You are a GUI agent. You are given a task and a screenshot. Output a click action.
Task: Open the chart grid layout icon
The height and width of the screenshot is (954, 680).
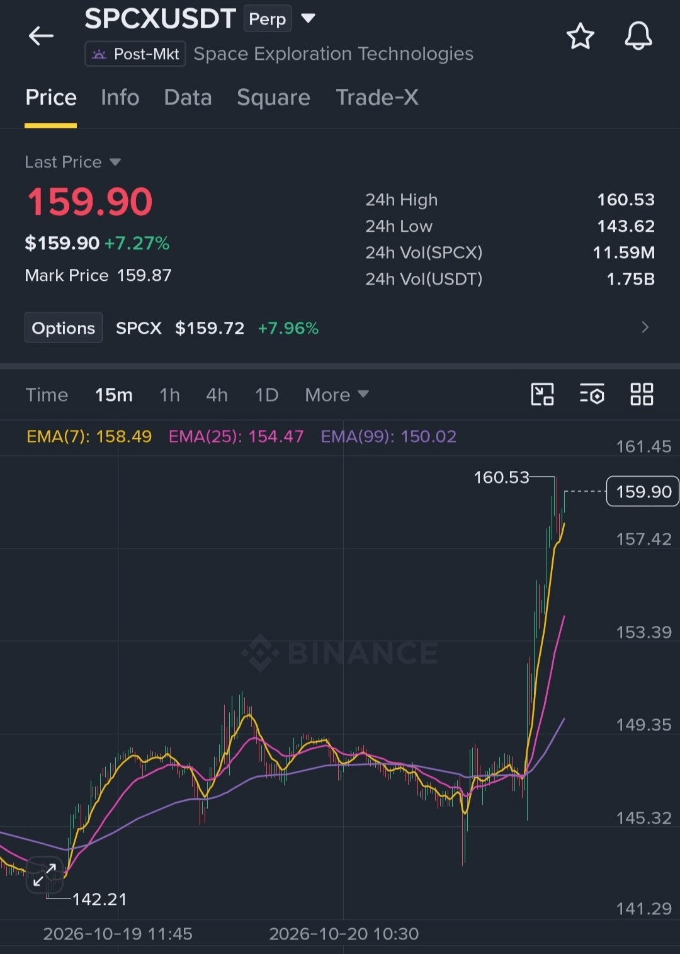coord(642,395)
